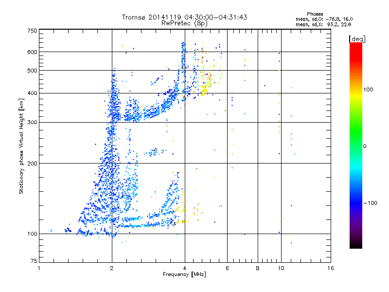The image size is (389, 292).
Task: Click the x-axis '2' tick label
Action: tap(112, 268)
